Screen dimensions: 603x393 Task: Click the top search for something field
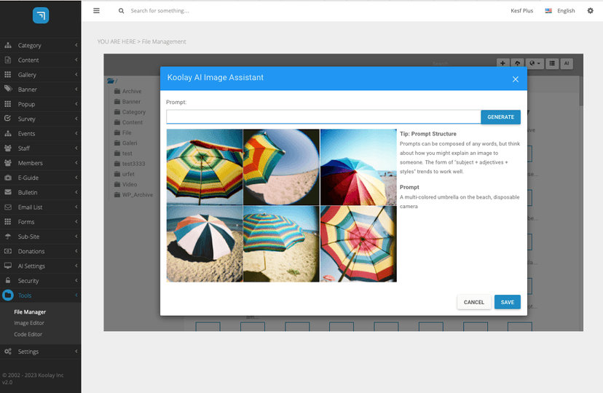point(160,11)
